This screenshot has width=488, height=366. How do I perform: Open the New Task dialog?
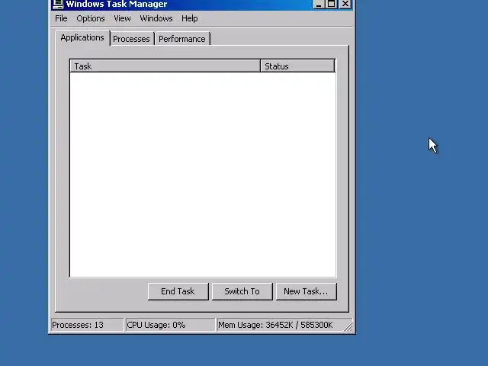[x=306, y=291]
